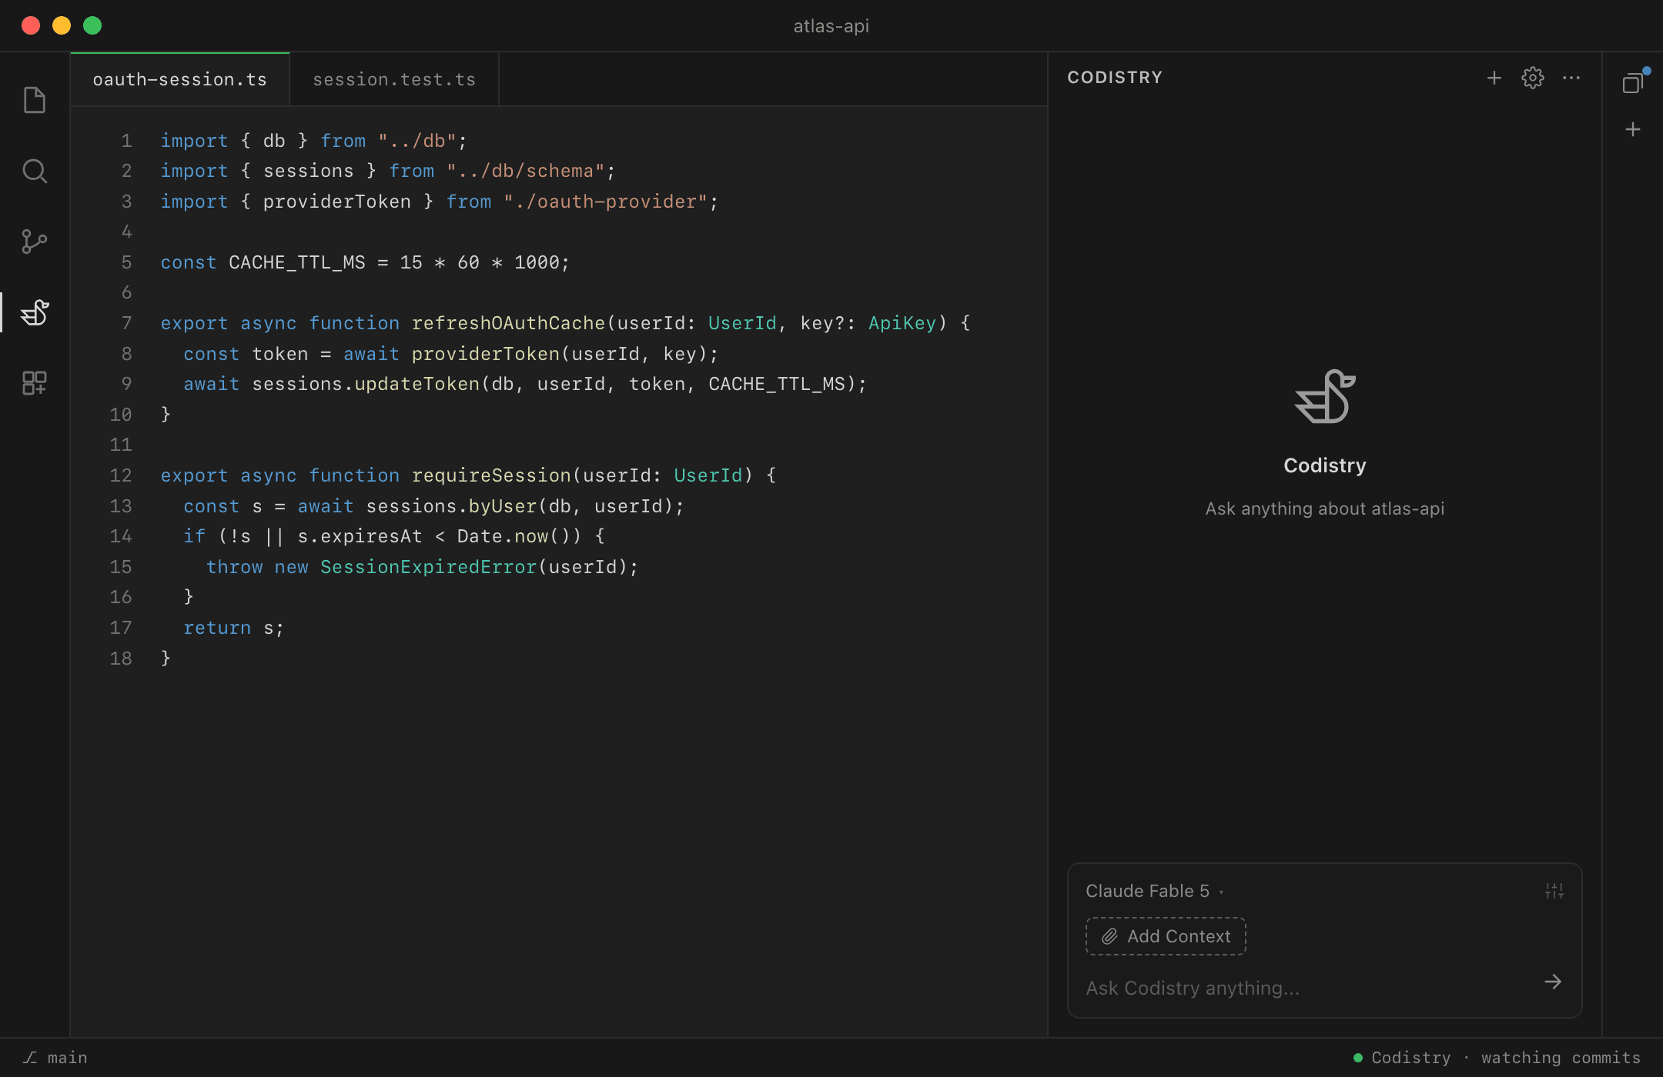1663x1077 pixels.
Task: Click the "./oauth-provider" import string
Action: 605,202
